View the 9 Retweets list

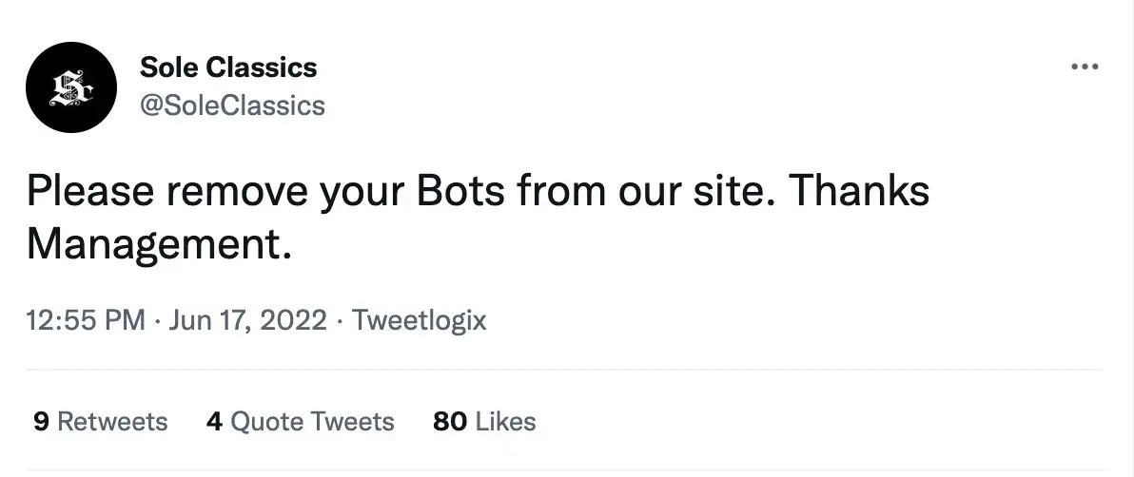pos(100,421)
